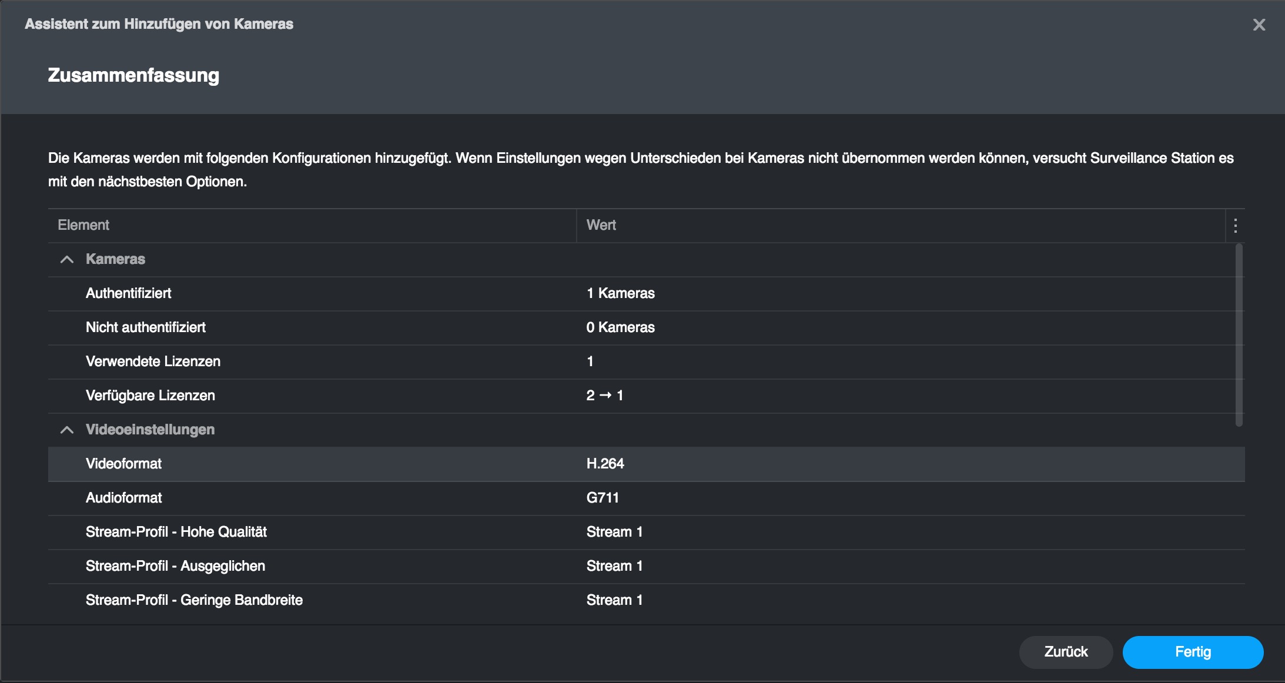Click the Videoeinstellungen group label
1285x683 pixels.
[x=150, y=430]
